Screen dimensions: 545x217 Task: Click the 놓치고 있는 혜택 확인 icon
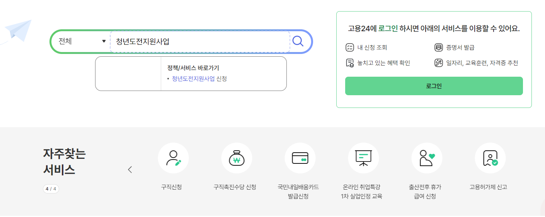[349, 63]
